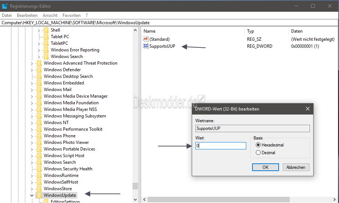Expand the Shell tree node
Screen dimensions: 339x203
click(x=39, y=30)
